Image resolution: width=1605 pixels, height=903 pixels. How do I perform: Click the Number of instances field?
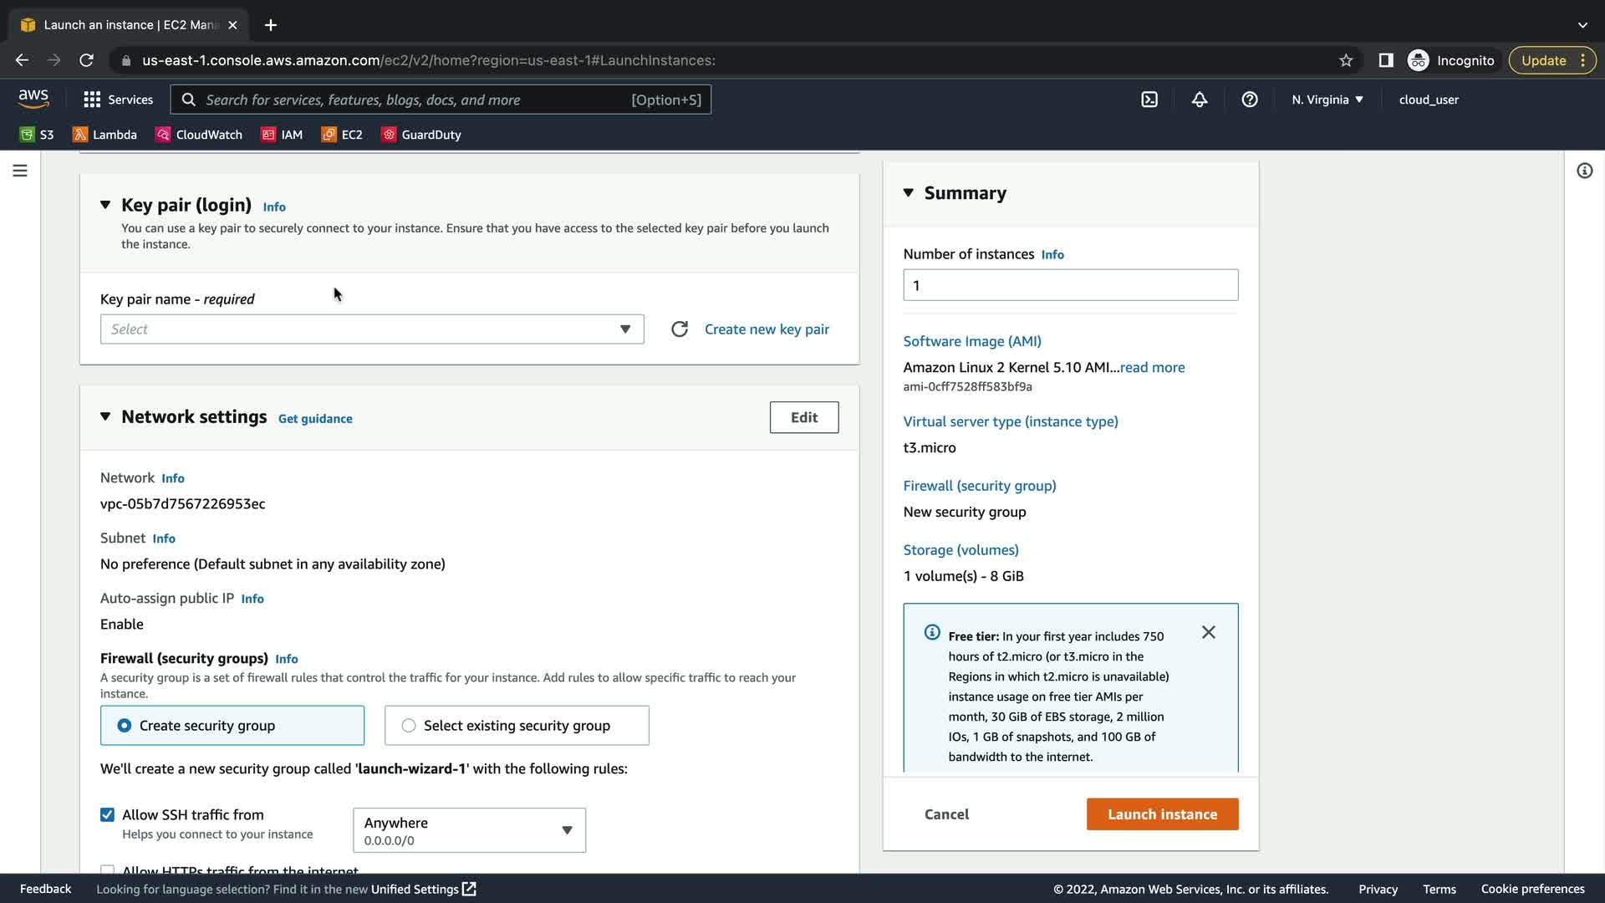point(1070,285)
